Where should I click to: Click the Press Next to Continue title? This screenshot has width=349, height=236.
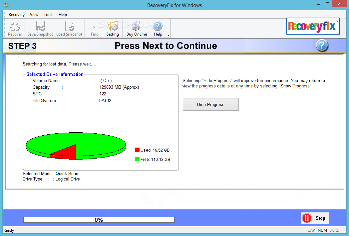[x=166, y=46]
